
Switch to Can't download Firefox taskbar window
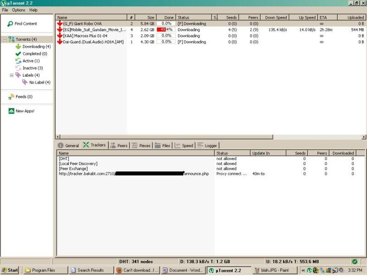click(137, 270)
